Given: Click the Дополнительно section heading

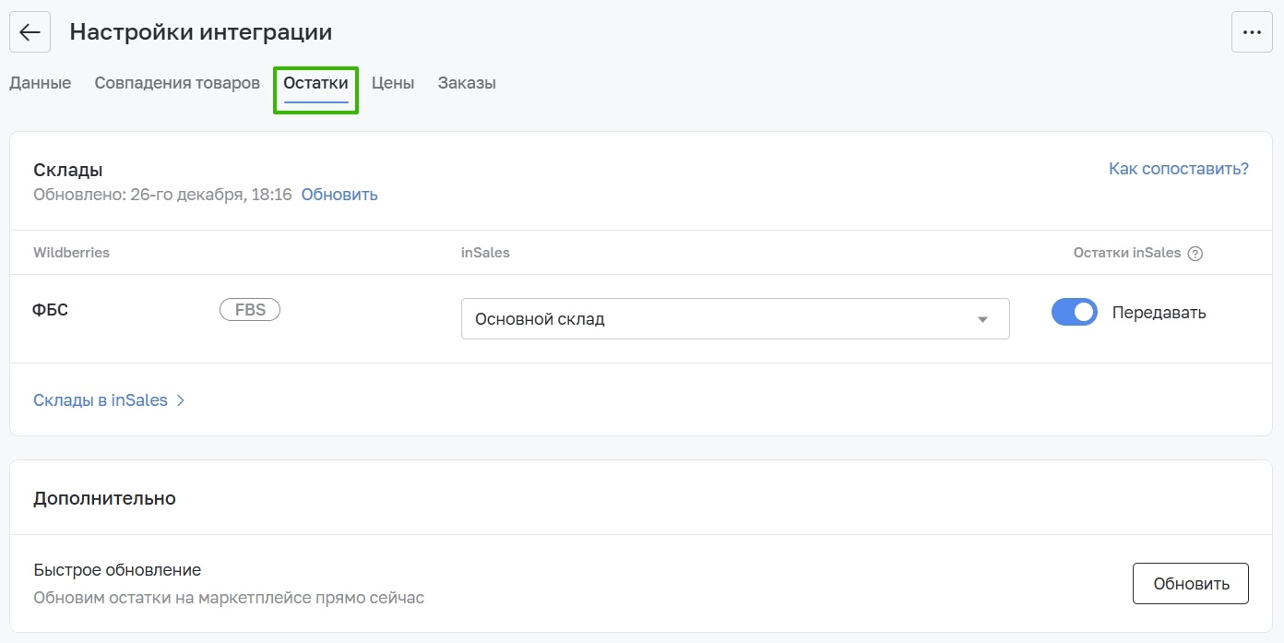Looking at the screenshot, I should pyautogui.click(x=104, y=499).
